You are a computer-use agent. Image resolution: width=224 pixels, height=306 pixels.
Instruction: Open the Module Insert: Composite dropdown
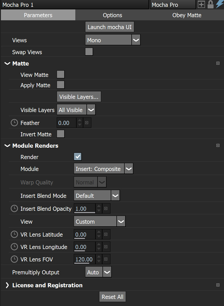[x=103, y=169]
